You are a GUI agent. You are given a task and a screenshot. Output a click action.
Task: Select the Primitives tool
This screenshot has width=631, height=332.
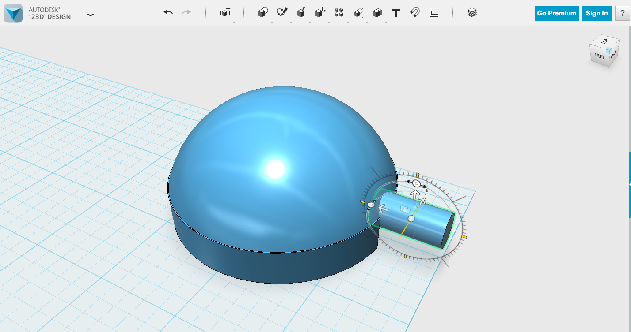click(x=262, y=12)
